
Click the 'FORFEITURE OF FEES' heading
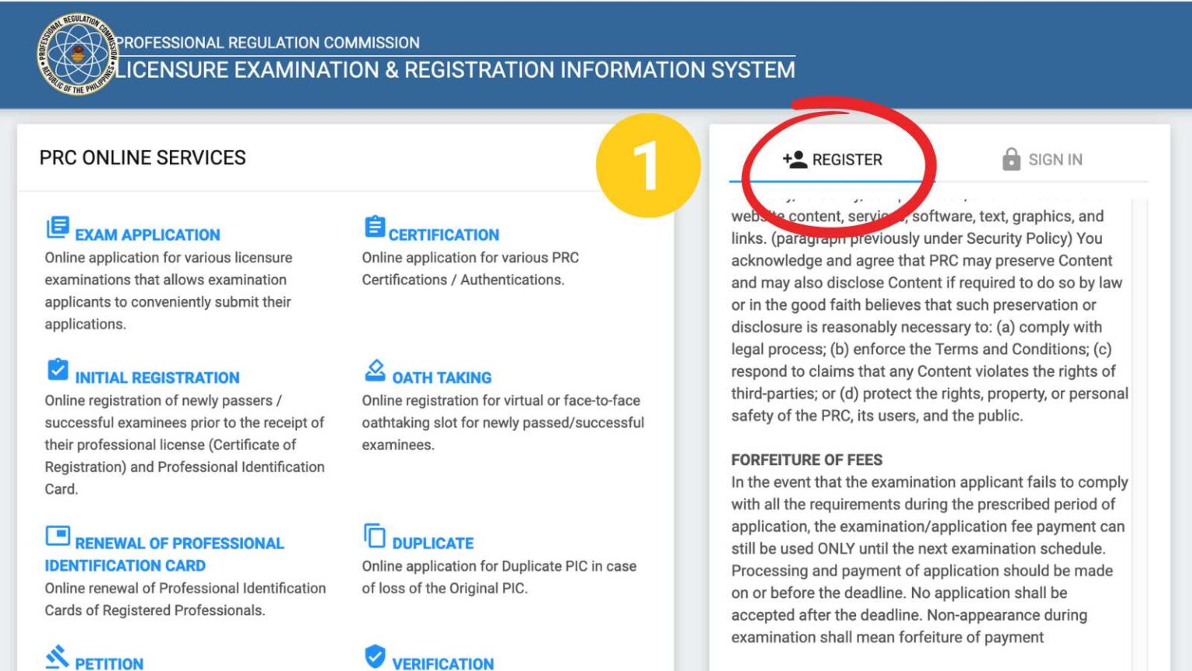click(x=807, y=460)
